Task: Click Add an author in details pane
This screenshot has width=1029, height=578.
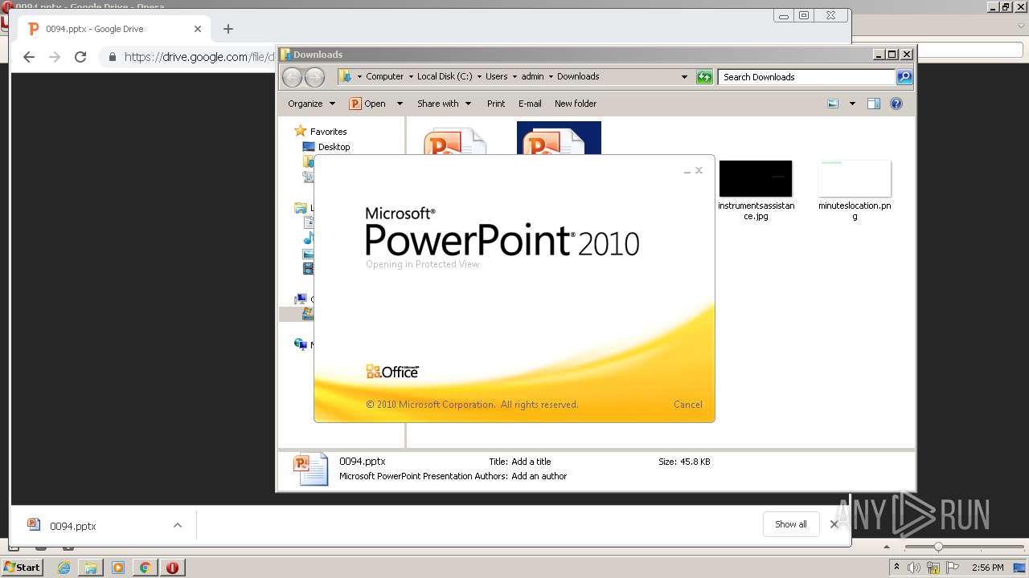Action: pyautogui.click(x=539, y=476)
